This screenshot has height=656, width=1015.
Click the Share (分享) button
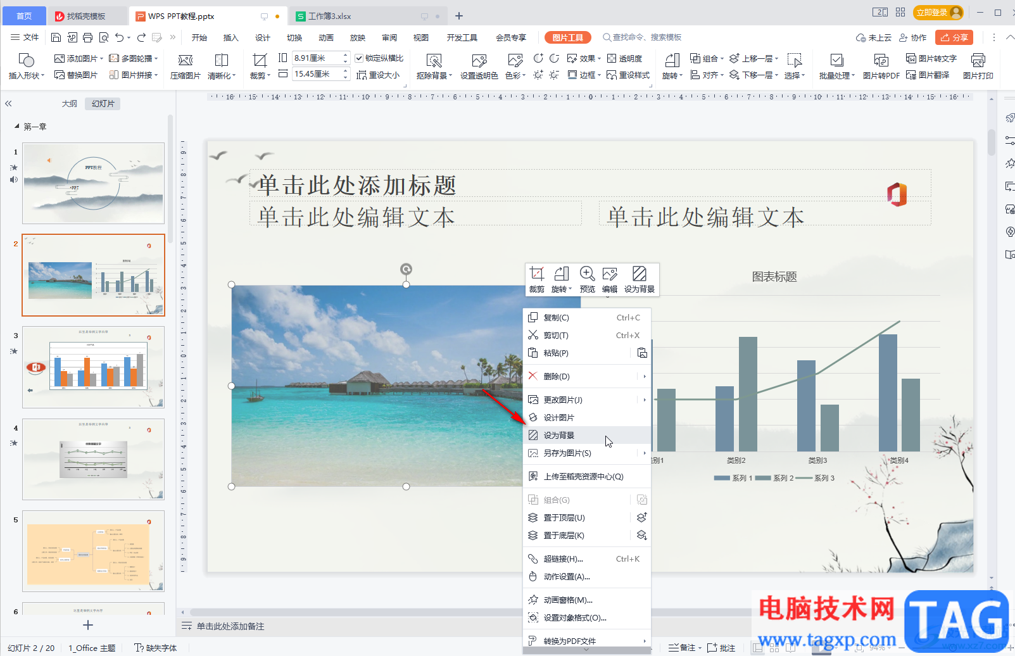pos(954,37)
